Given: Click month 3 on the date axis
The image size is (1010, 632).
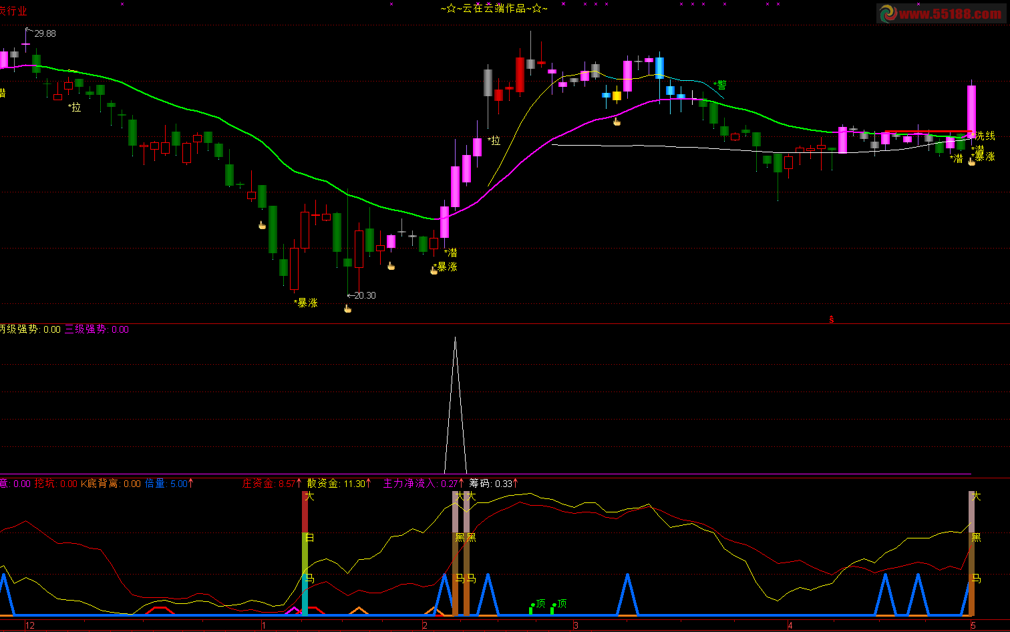Looking at the screenshot, I should pos(576,626).
